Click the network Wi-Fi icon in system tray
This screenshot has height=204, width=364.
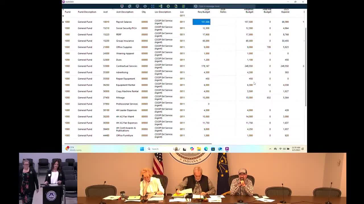(x=280, y=149)
